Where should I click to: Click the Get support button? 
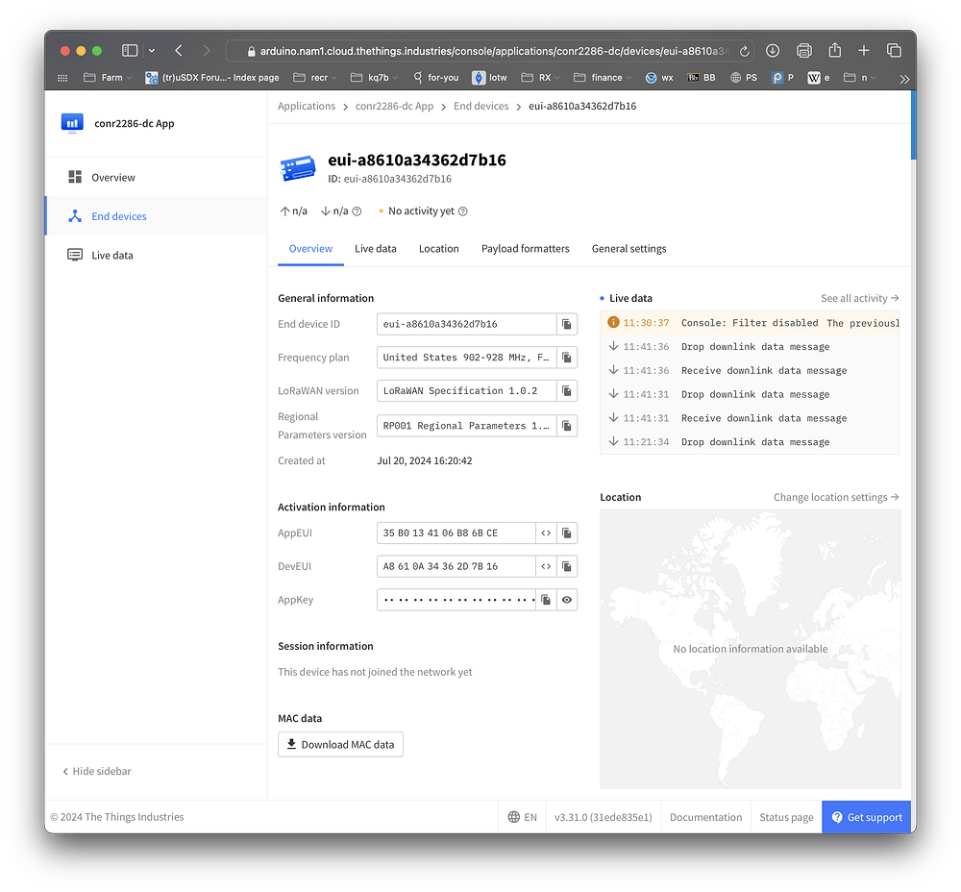[866, 817]
